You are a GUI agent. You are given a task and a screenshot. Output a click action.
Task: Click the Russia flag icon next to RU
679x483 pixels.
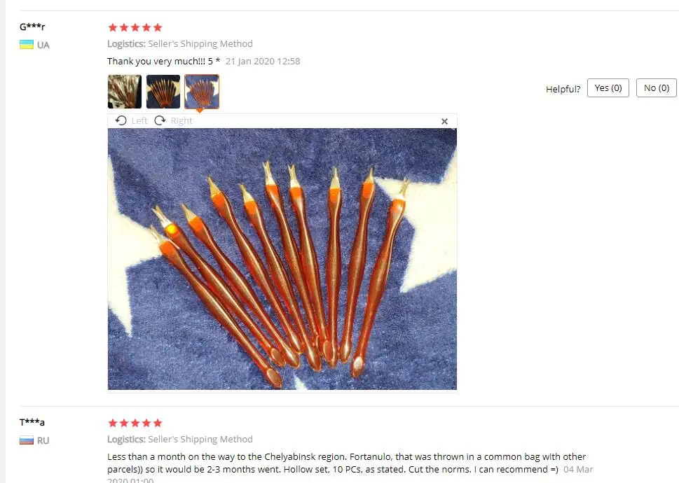click(x=27, y=440)
